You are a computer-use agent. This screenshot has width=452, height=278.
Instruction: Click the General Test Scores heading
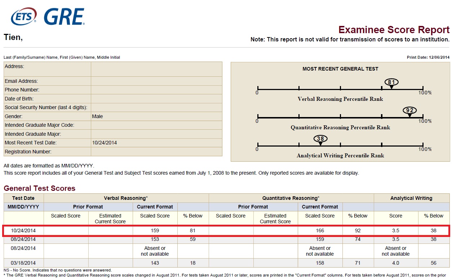[x=40, y=188]
